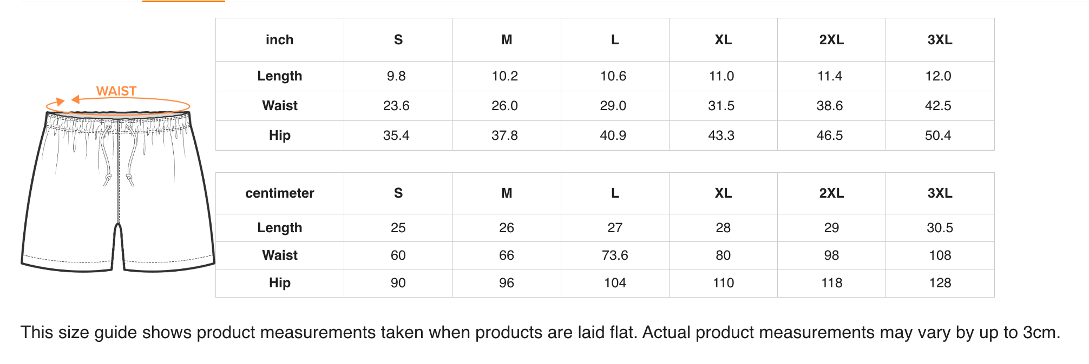Screen dimensions: 1089x364
Task: Click the 'inch' table header
Action: coord(280,40)
